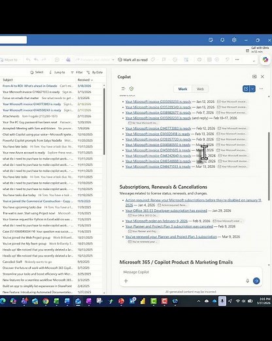Show hidden system tray icons
The width and height of the screenshot is (272, 341).
(x=199, y=301)
